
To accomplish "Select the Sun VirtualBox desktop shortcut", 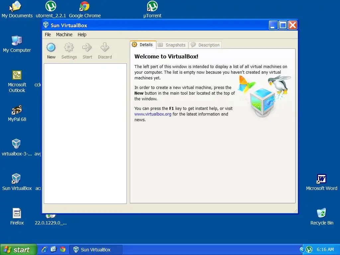I will pos(17,182).
